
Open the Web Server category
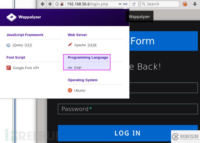(77, 35)
